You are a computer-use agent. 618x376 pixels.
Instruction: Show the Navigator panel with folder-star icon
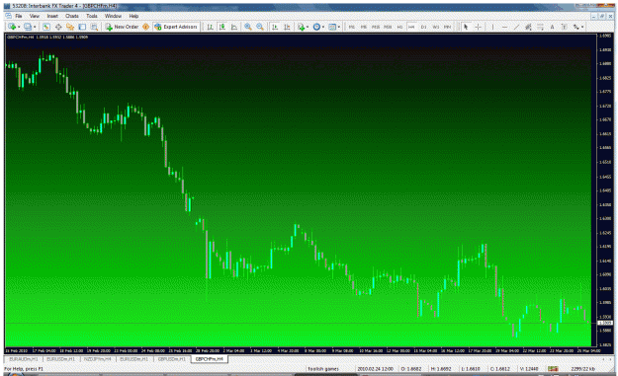70,27
